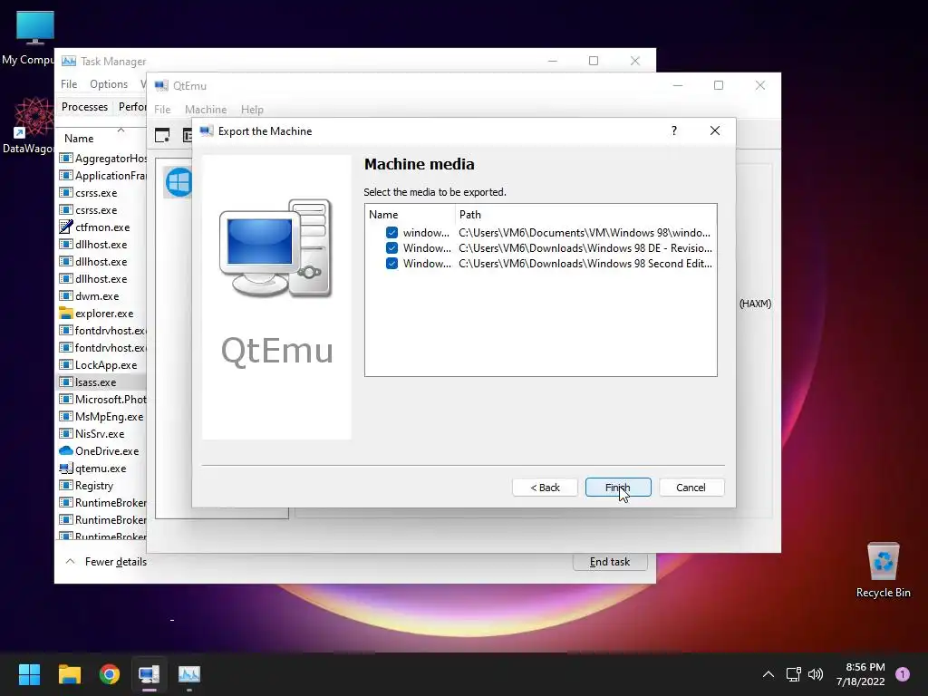Click the Task Manager title icon
Image resolution: width=928 pixels, height=696 pixels.
pyautogui.click(x=69, y=61)
